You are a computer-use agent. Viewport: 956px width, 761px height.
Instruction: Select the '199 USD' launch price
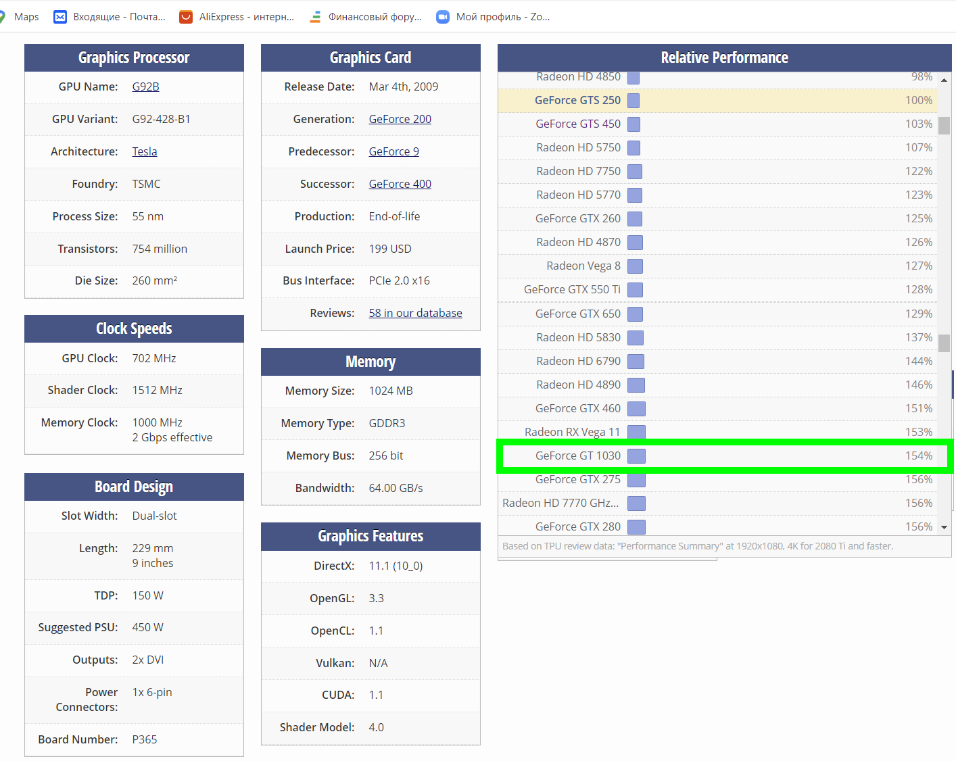(x=389, y=249)
